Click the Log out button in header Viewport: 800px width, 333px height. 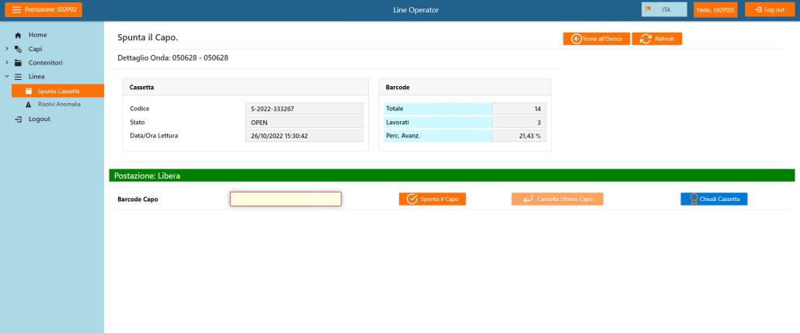(770, 9)
